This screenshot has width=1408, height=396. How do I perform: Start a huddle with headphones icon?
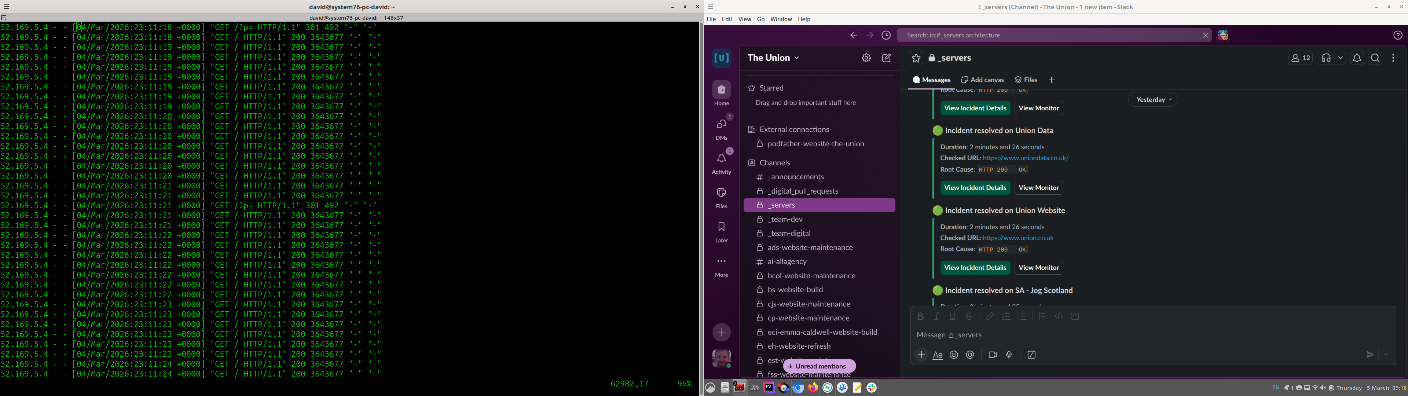[1327, 58]
